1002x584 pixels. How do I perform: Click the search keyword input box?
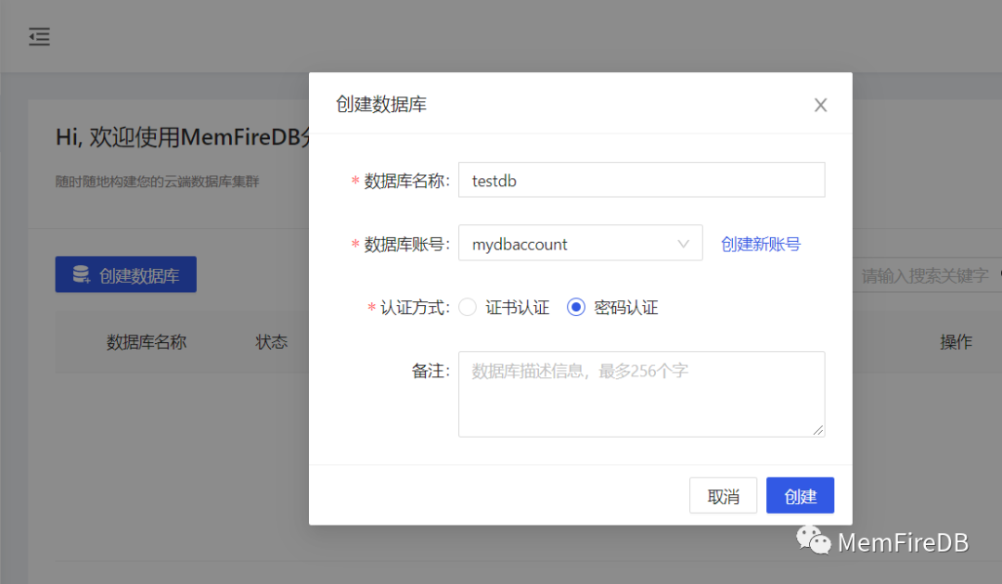pos(927,275)
